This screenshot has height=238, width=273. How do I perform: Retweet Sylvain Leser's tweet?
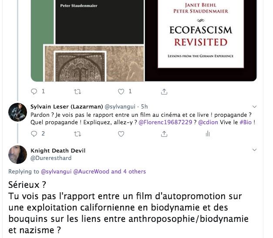tap(78, 134)
